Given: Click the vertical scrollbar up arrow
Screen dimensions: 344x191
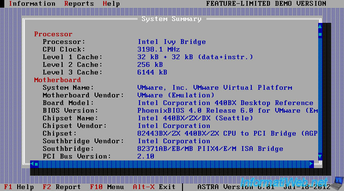Looking at the screenshot, I should click(320, 27).
